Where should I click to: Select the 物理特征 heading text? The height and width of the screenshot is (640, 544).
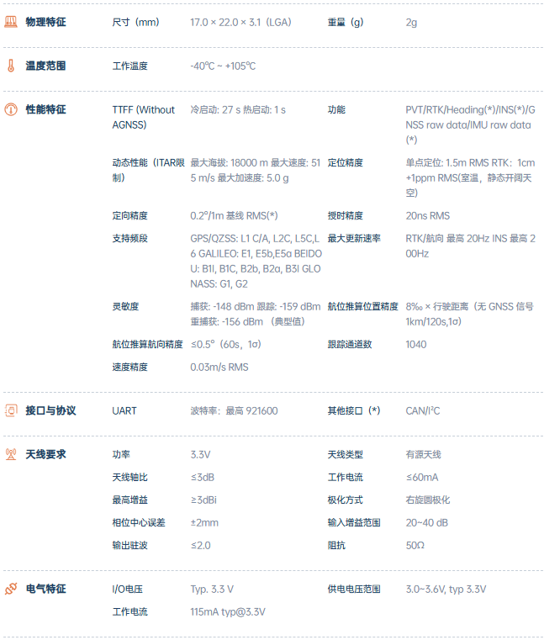[x=45, y=22]
